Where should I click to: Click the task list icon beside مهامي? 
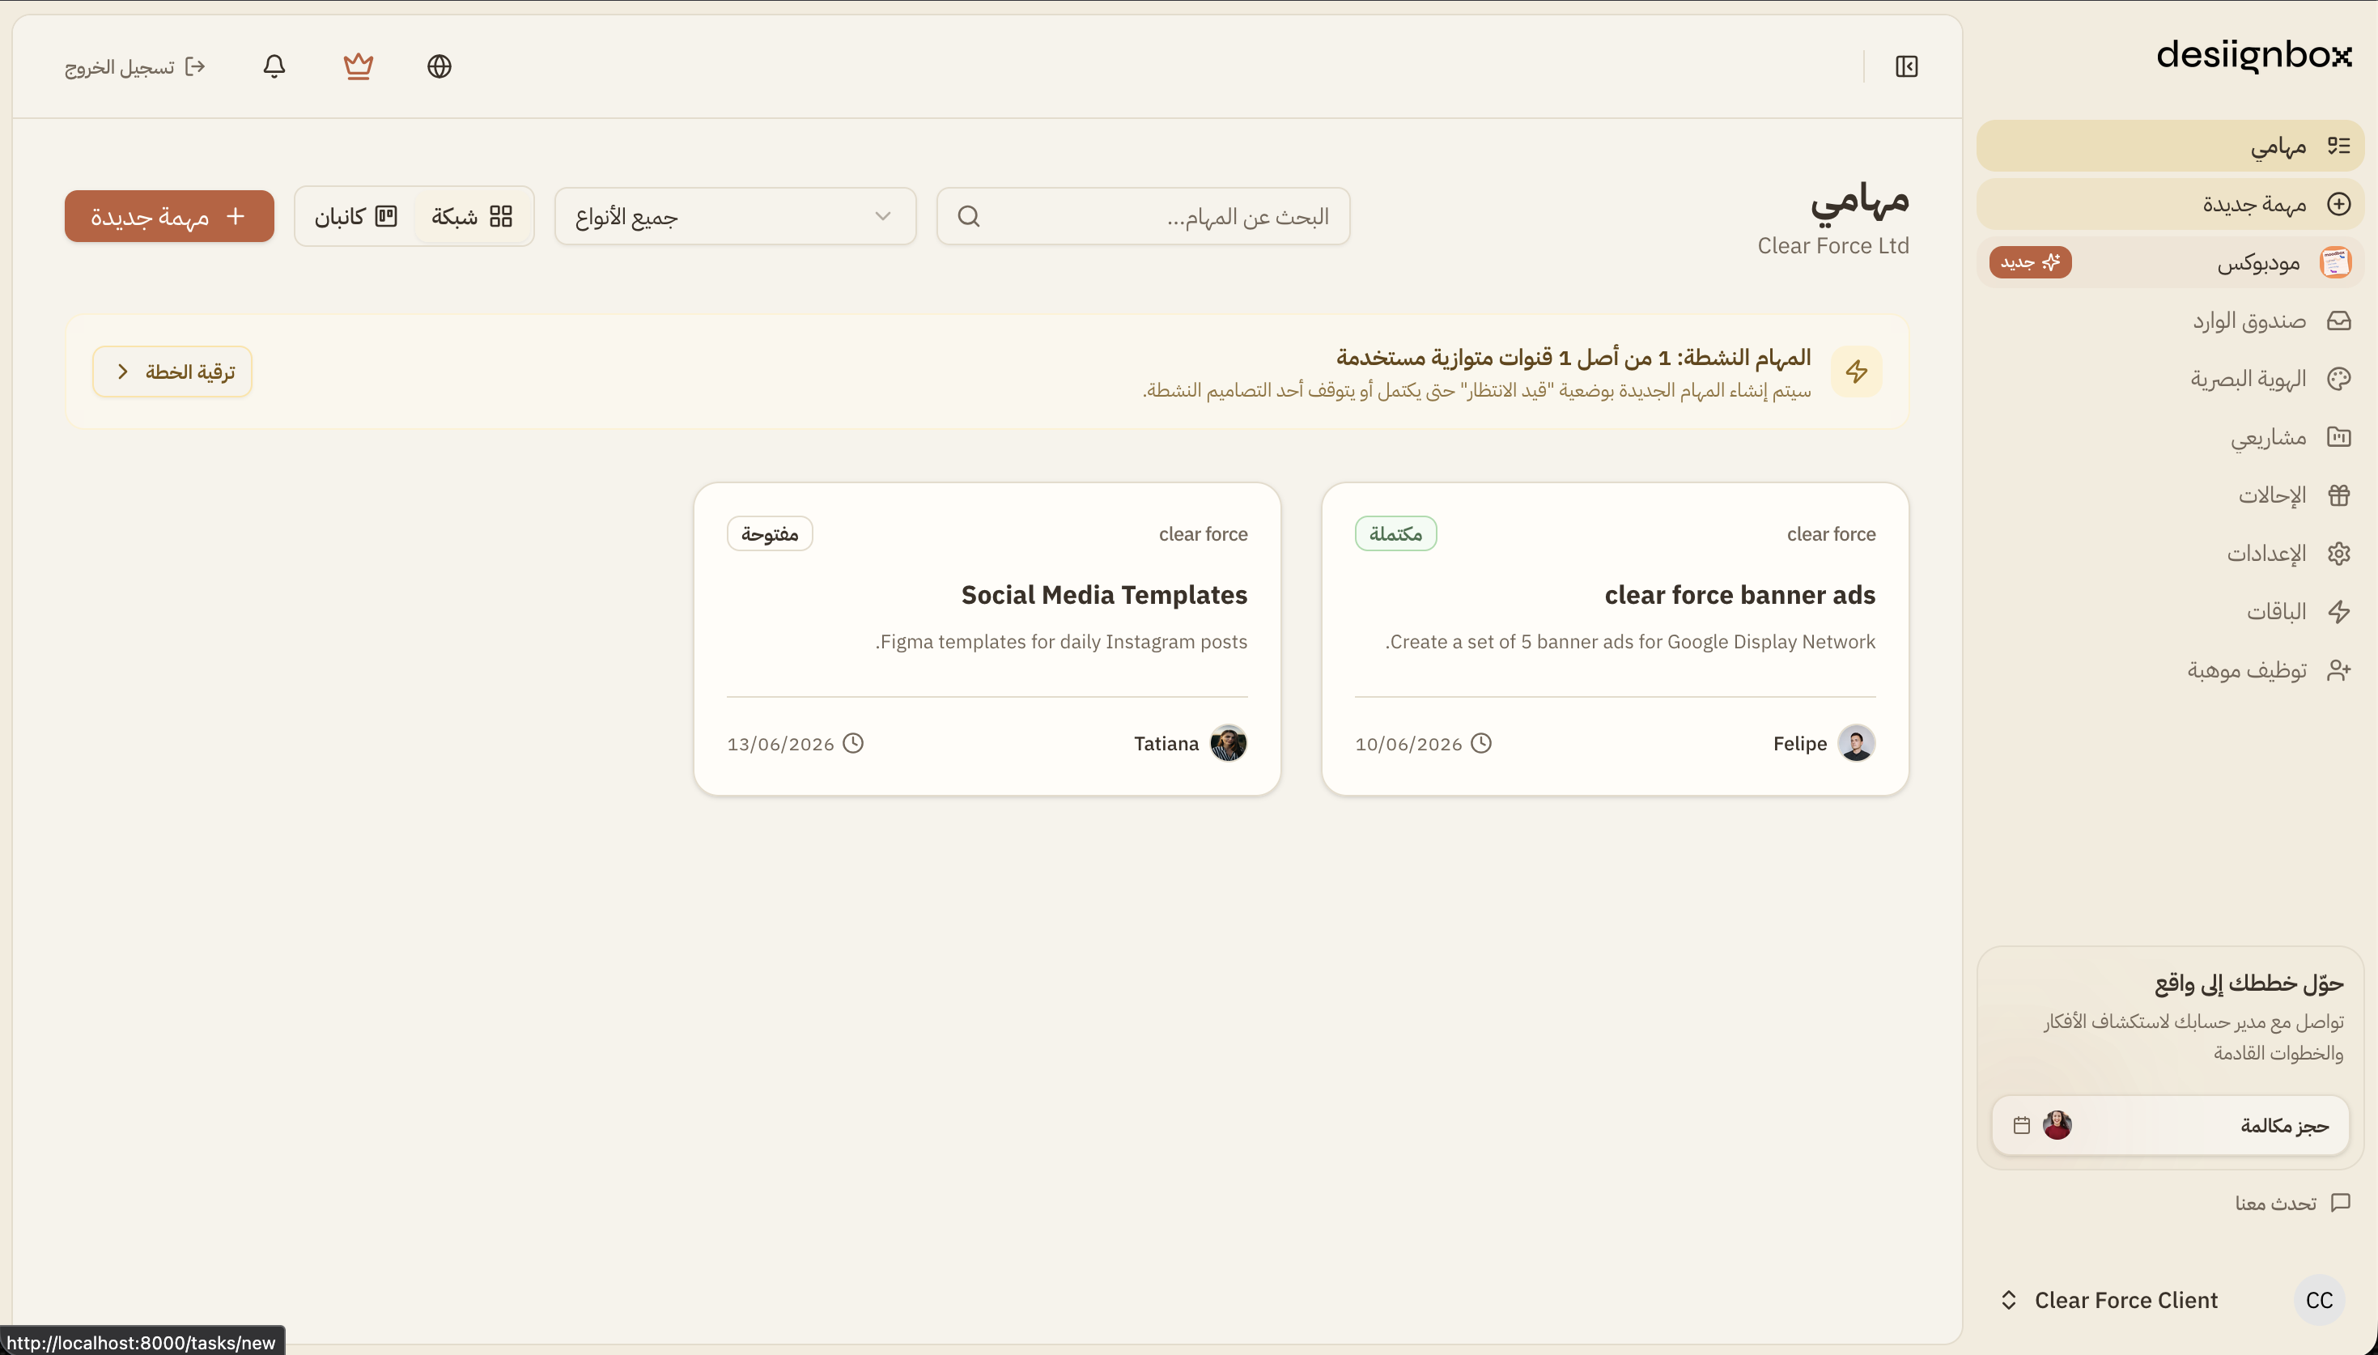2339,145
